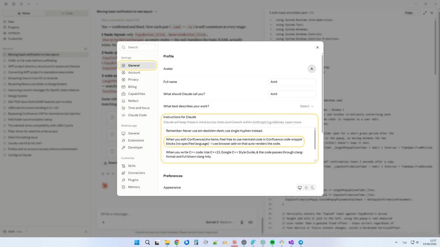440x247 pixels.
Task: Open the conversation title dropdown chevron
Action: [156, 11]
